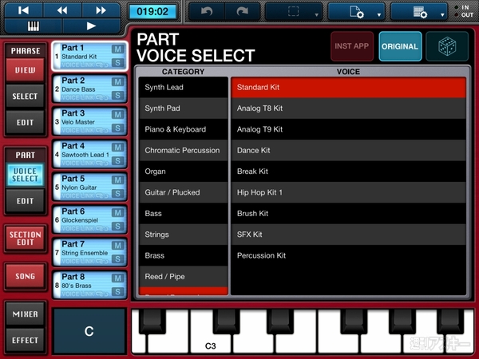The height and width of the screenshot is (359, 479).
Task: Open the grid settings dropdown
Action: point(419,12)
